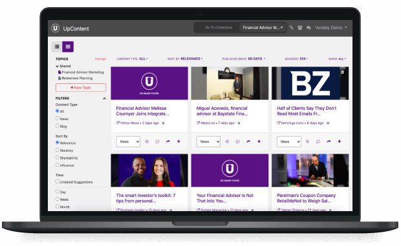Switch to grid view layout
This screenshot has width=401, height=246.
[x=68, y=46]
